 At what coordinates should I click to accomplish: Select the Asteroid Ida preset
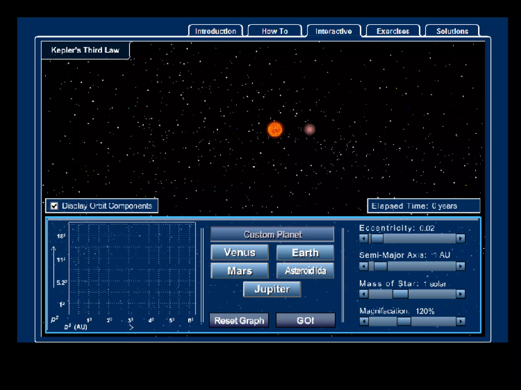coord(305,271)
